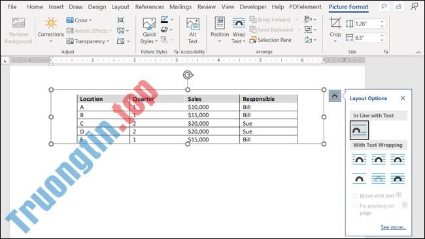Open Rotate objects menu
The height and width of the screenshot is (239, 425).
[x=311, y=40]
